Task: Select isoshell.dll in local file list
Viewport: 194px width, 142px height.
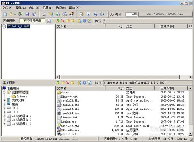Action: (70, 101)
